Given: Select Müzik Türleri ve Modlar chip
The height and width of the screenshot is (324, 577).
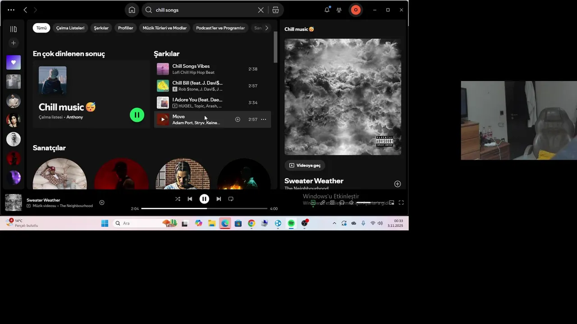Looking at the screenshot, I should click(165, 28).
